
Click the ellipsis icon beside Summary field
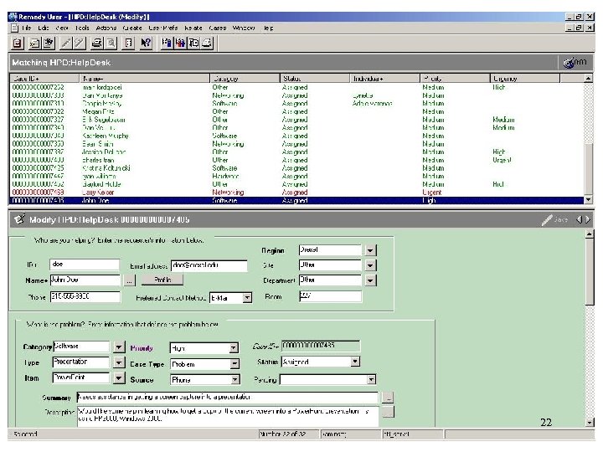[x=387, y=398]
